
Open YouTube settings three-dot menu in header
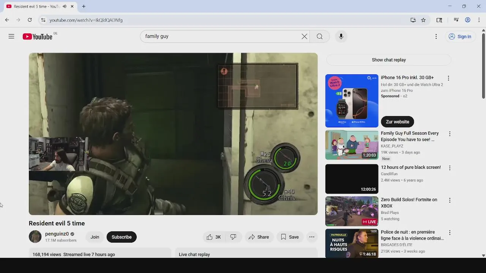click(436, 36)
